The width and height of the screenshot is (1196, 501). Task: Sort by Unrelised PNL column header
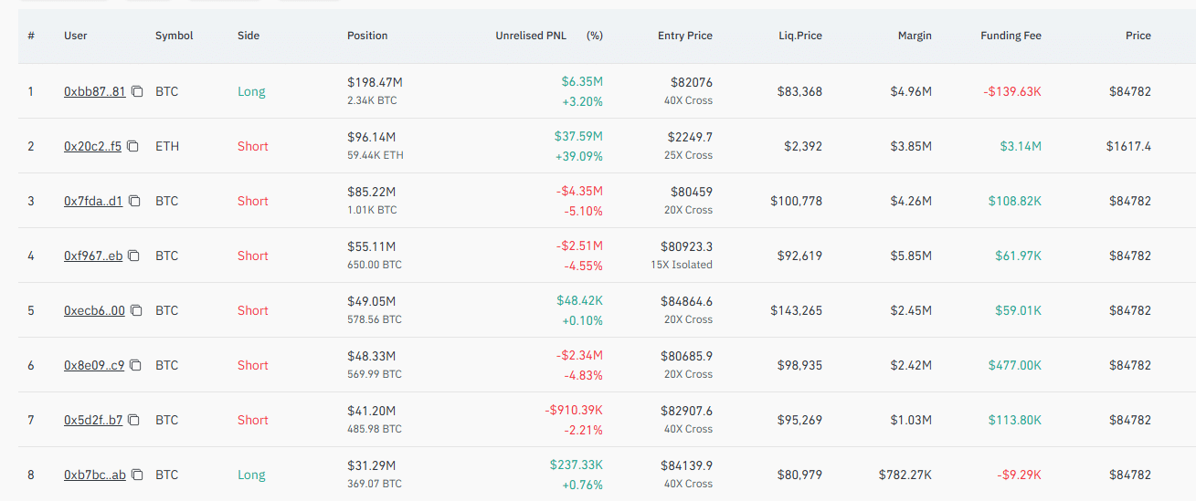coord(531,36)
